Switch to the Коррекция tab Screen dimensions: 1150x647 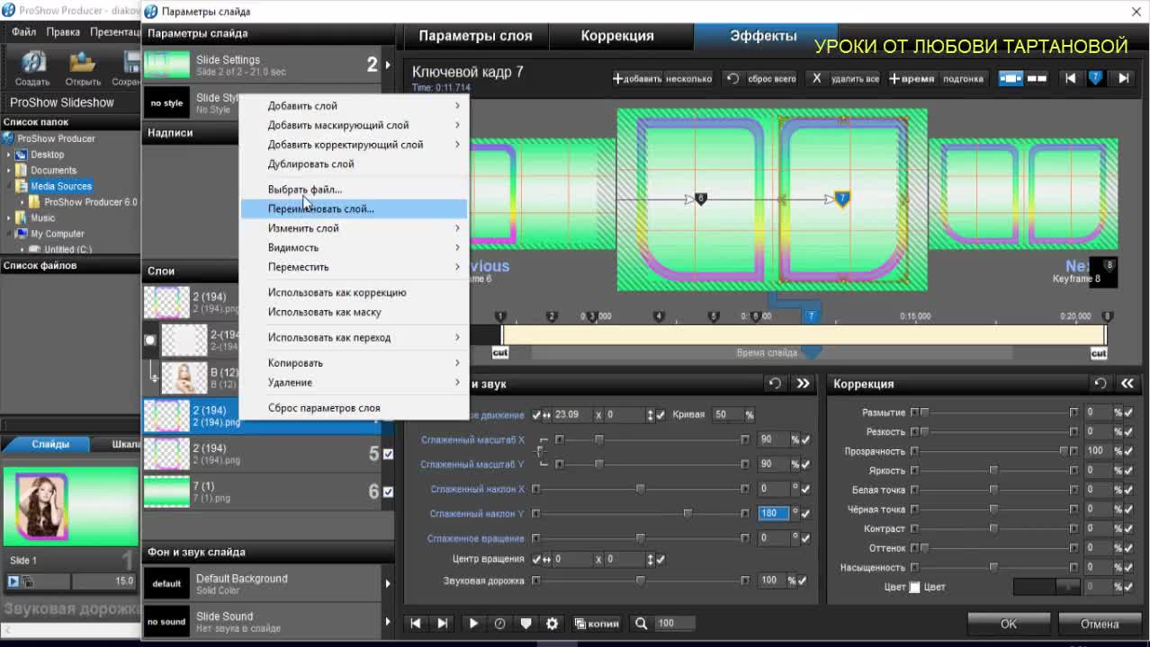(617, 36)
